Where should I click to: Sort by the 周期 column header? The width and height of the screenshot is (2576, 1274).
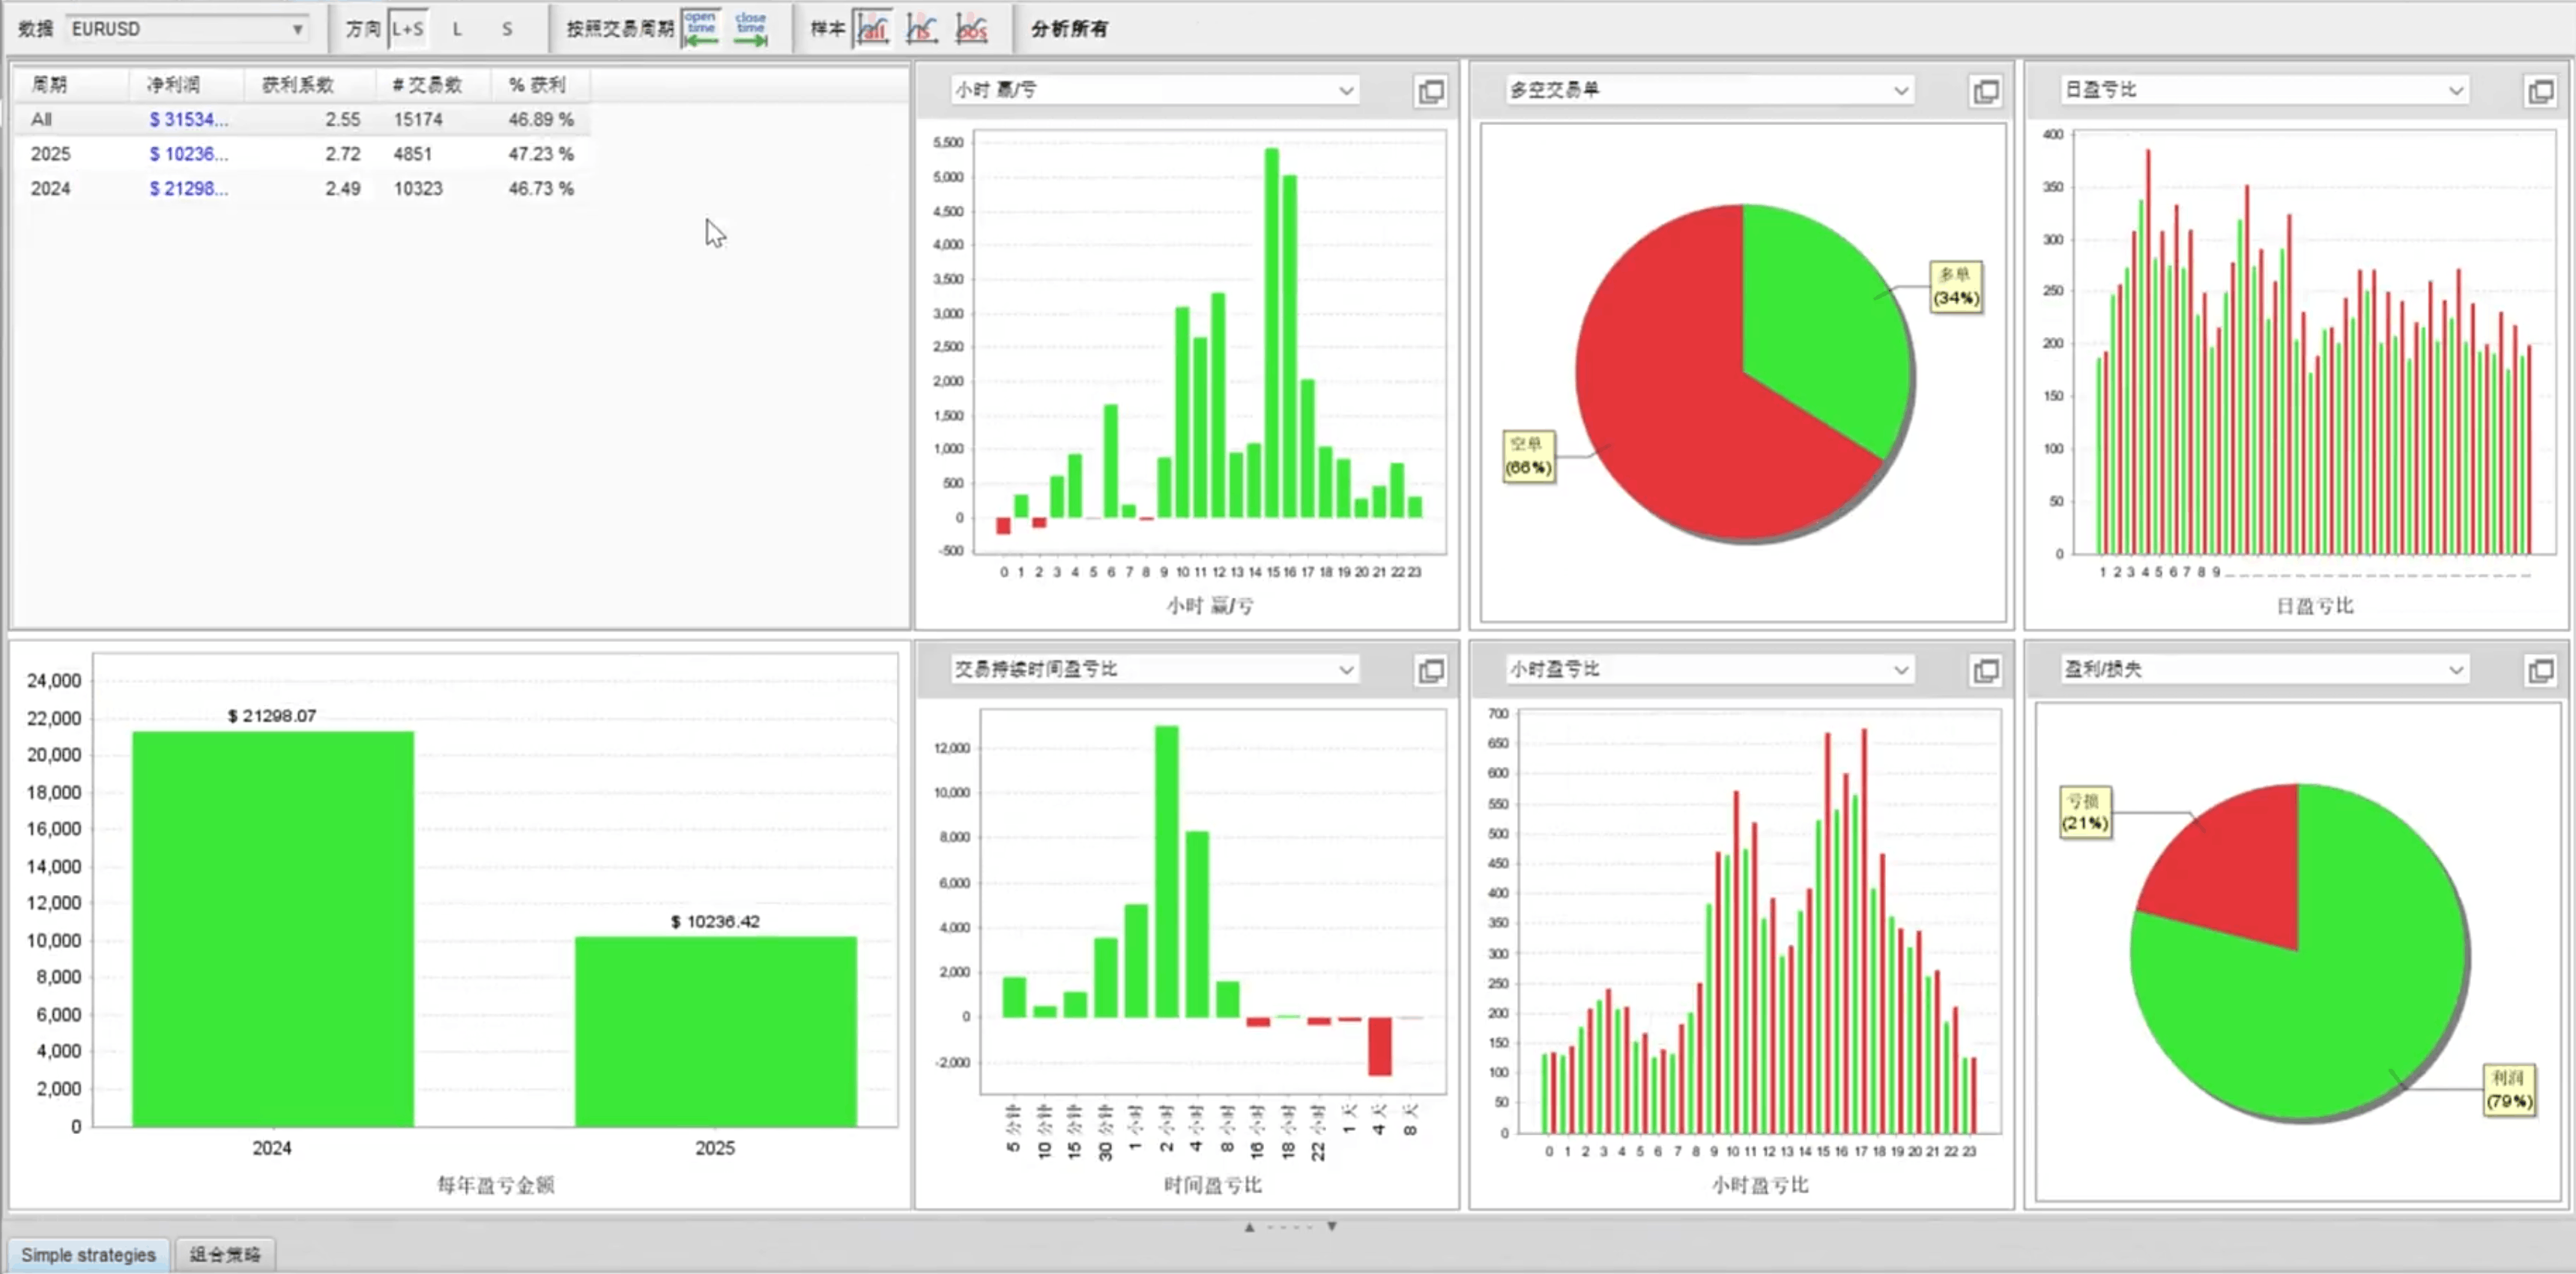pyautogui.click(x=72, y=85)
